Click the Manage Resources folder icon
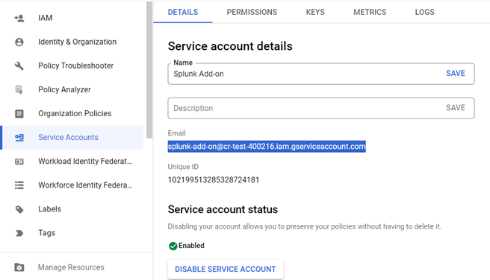The height and width of the screenshot is (280, 490). pyautogui.click(x=19, y=267)
